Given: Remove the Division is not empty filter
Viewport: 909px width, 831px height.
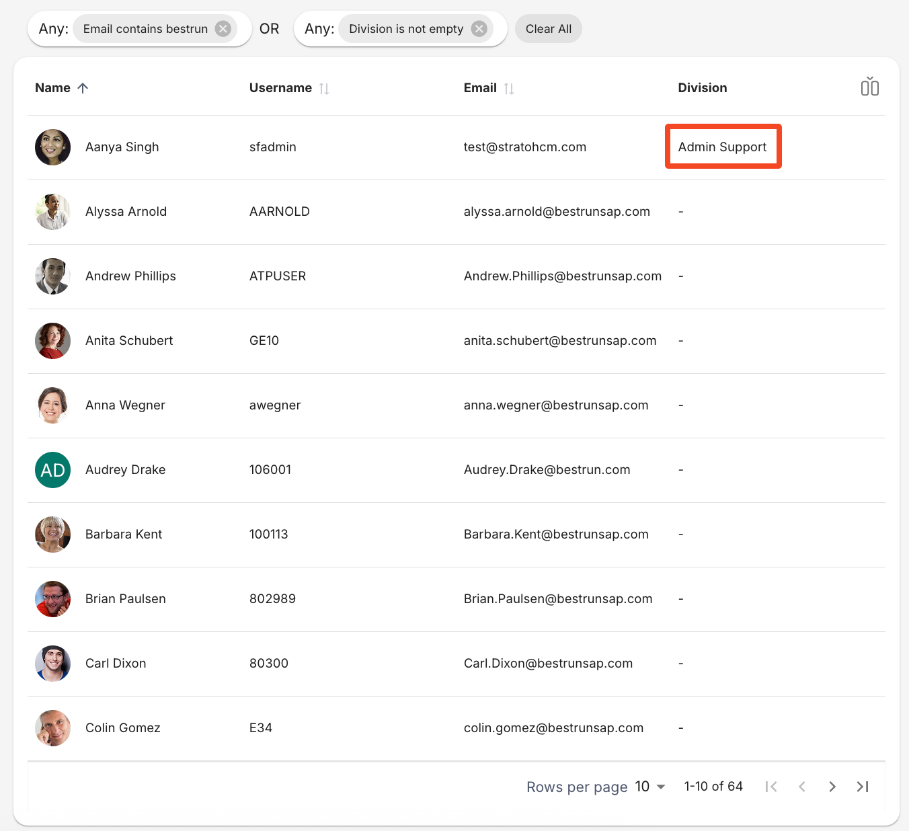Looking at the screenshot, I should [x=479, y=29].
